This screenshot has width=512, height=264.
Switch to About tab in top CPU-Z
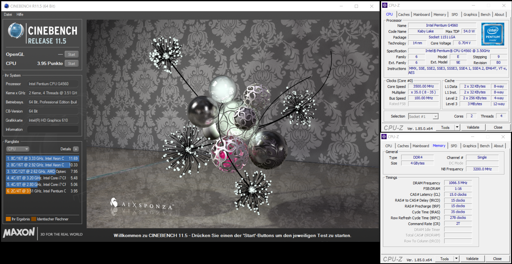coord(499,15)
